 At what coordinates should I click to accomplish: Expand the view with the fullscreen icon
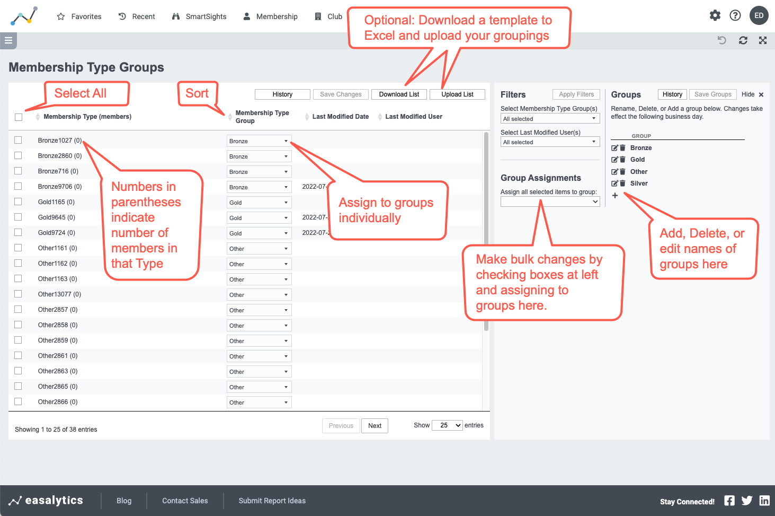click(x=763, y=40)
